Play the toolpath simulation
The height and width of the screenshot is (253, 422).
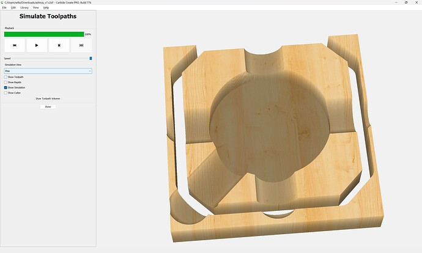tap(37, 45)
